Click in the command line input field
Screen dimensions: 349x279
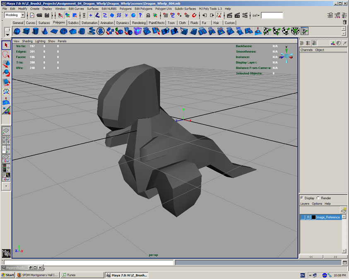tap(89, 263)
